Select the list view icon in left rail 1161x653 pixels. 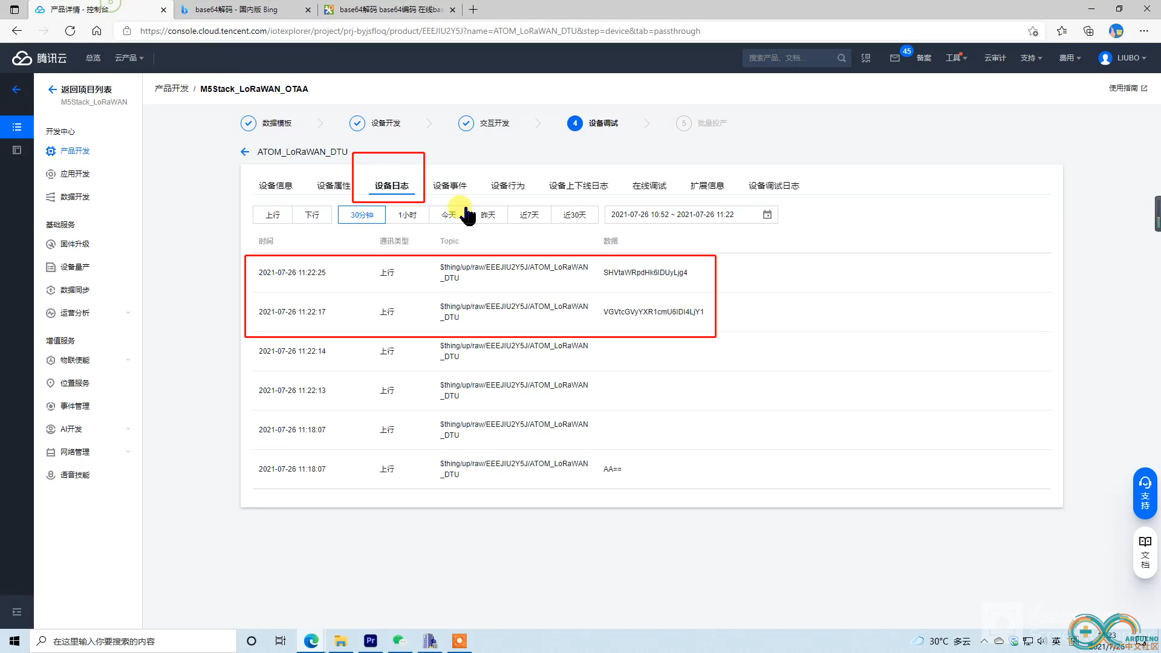click(x=17, y=127)
